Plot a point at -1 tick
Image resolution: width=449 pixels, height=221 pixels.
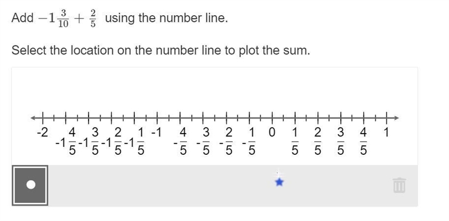[x=157, y=118]
